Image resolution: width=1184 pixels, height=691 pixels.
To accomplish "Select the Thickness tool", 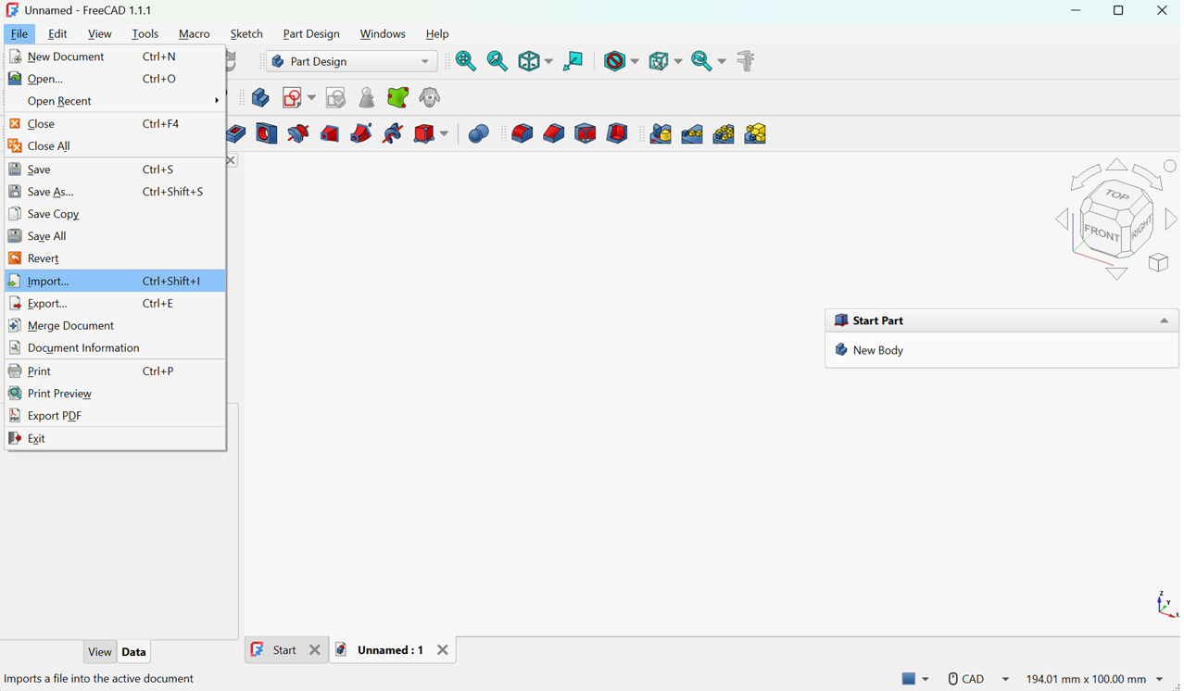I will tap(617, 133).
